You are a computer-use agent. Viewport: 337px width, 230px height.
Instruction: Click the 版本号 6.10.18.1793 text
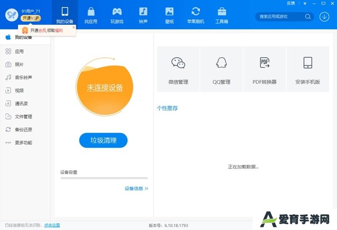tap(168, 225)
